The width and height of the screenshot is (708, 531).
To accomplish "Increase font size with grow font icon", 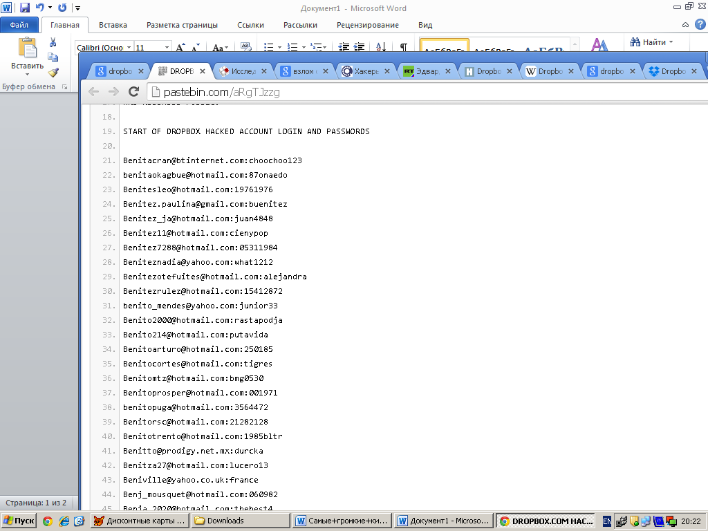I will 180,47.
